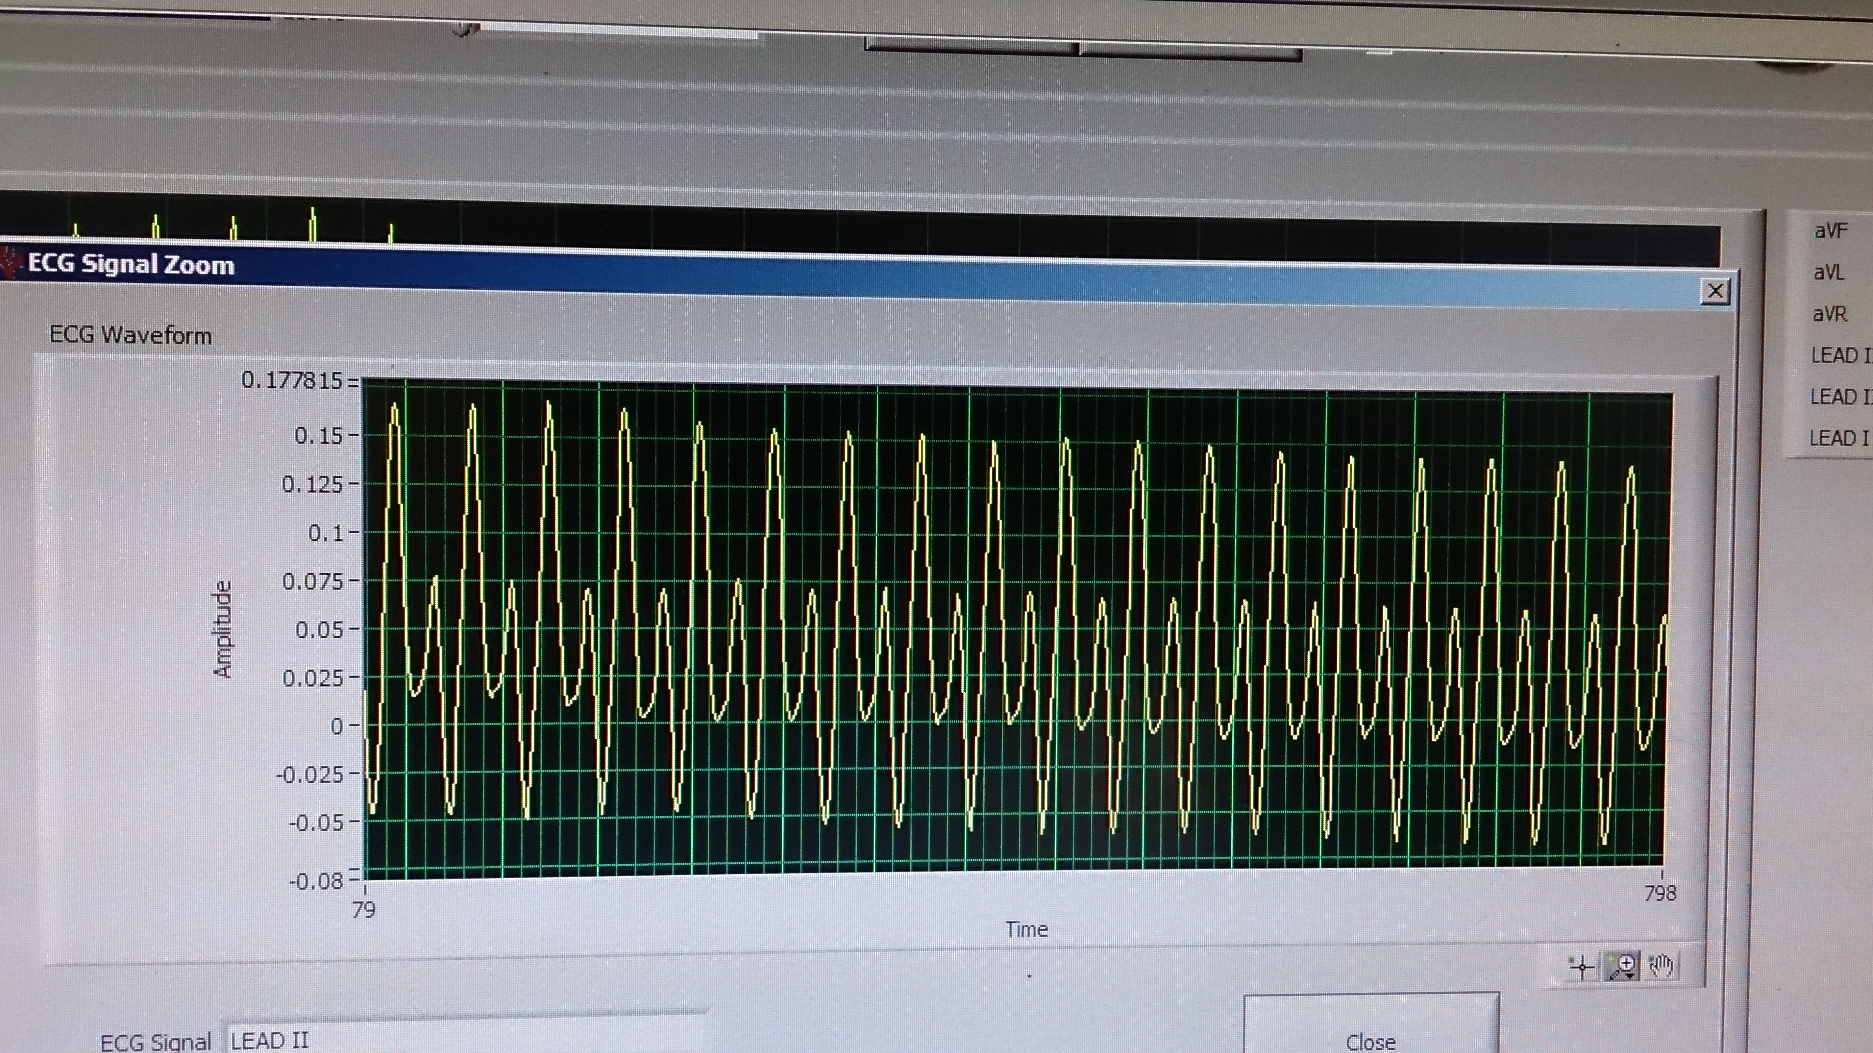This screenshot has height=1053, width=1873.
Task: Click the 798 time axis end value
Action: click(x=1660, y=893)
